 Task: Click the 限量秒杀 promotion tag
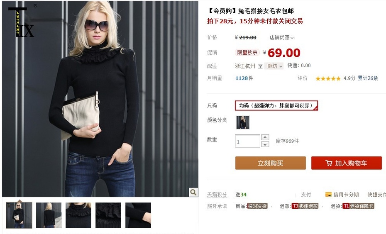pos(247,52)
